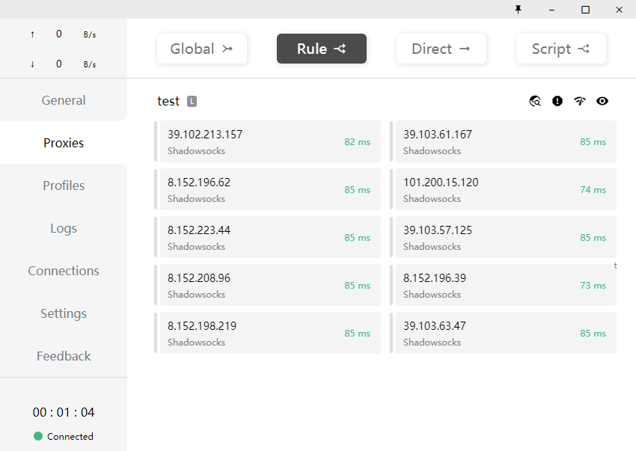The image size is (636, 451).
Task: Click the upload speed arrow indicator
Action: (32, 34)
